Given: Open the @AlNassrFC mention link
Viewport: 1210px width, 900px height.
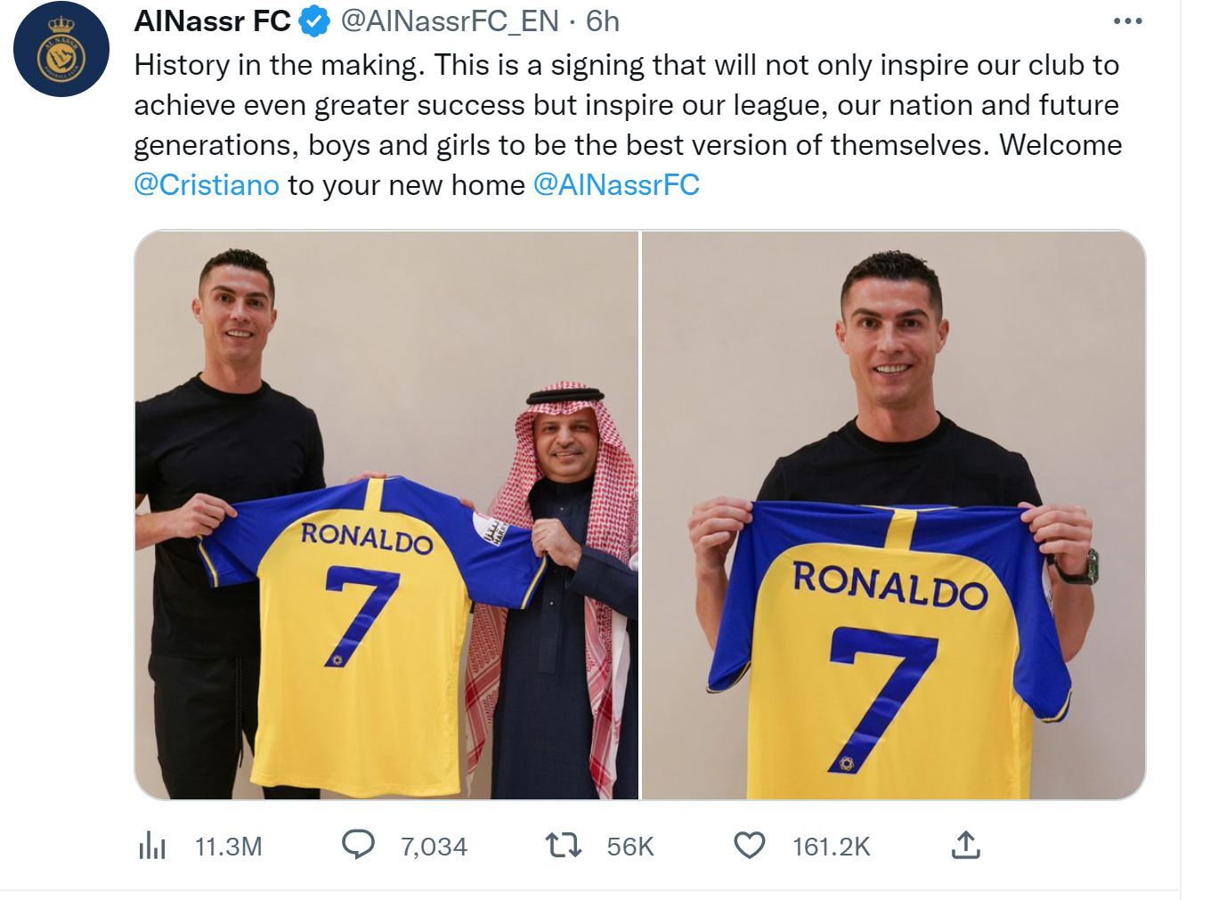Looking at the screenshot, I should pyautogui.click(x=616, y=185).
